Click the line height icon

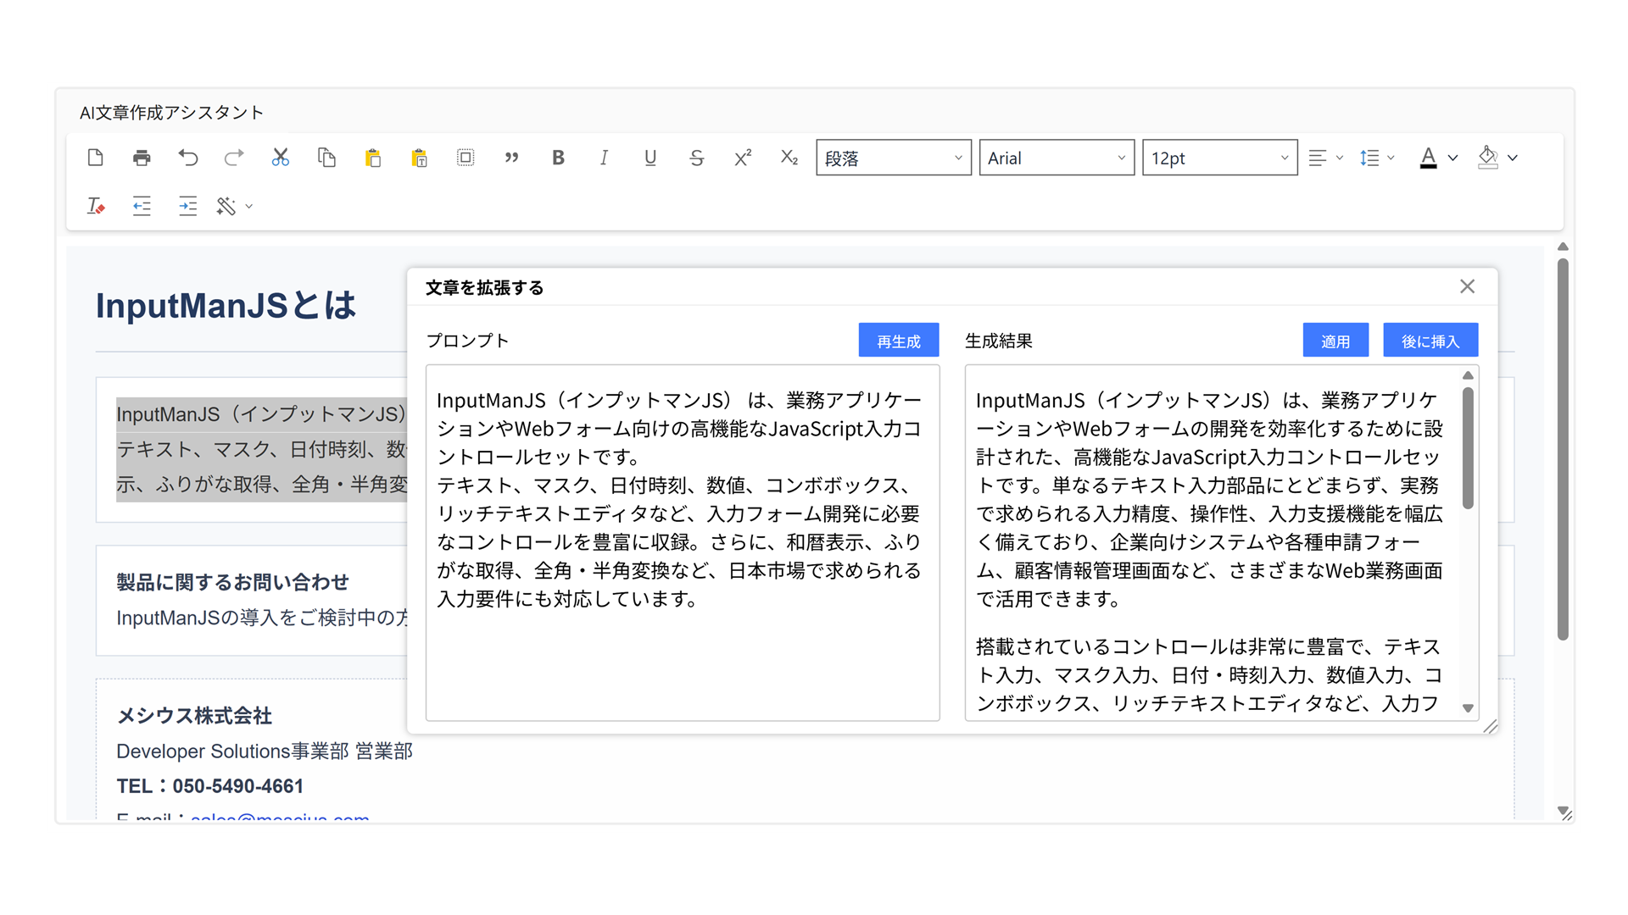1369,158
